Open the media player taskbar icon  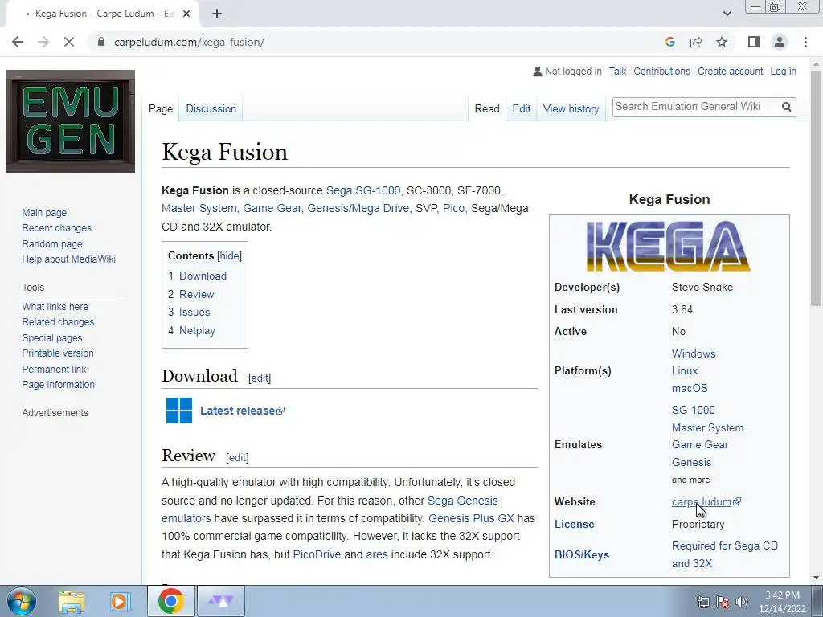(120, 601)
